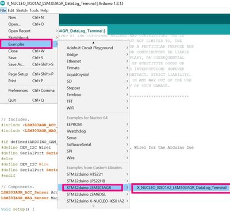Expand the EEPROM examples submenu

(94, 125)
